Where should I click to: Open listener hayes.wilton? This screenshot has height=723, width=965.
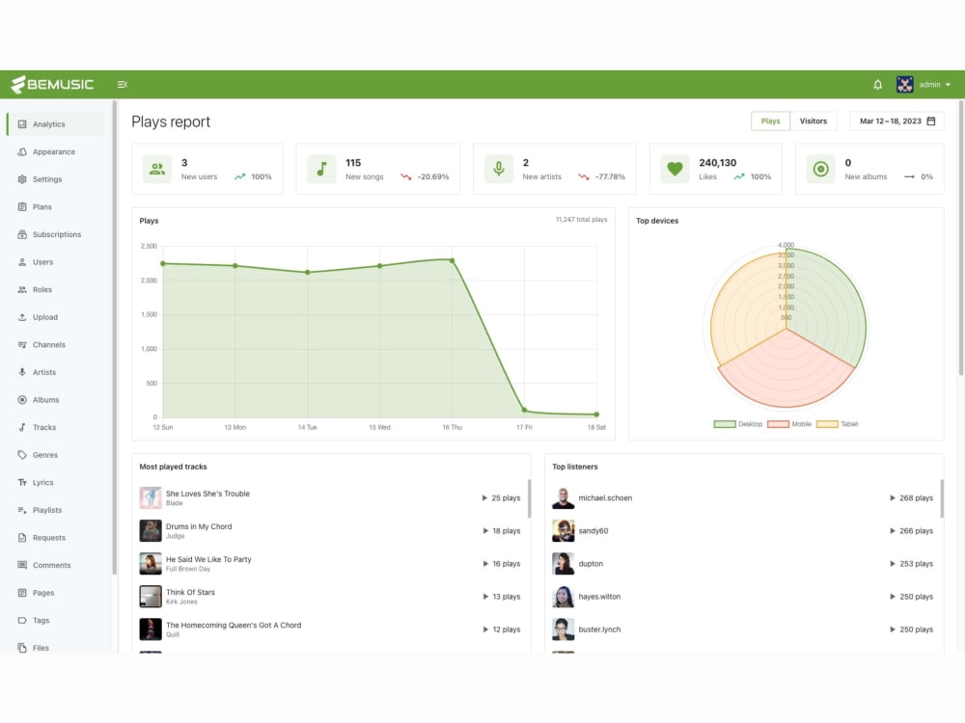(x=599, y=597)
